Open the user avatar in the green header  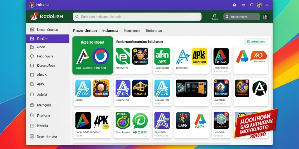pyautogui.click(x=266, y=17)
